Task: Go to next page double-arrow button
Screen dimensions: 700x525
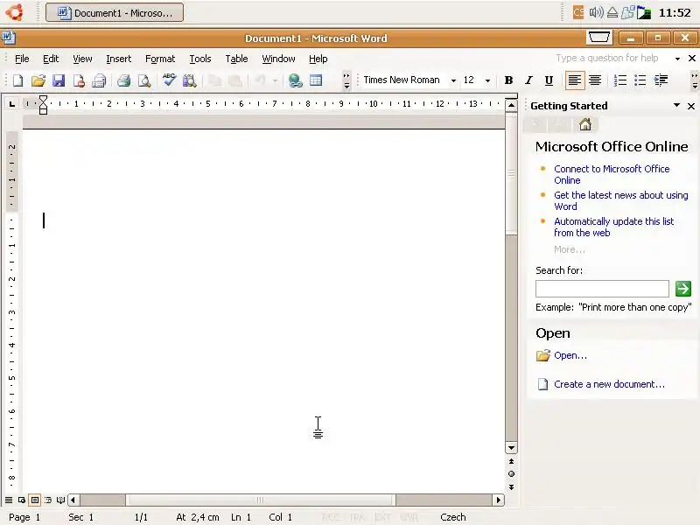Action: [x=511, y=487]
